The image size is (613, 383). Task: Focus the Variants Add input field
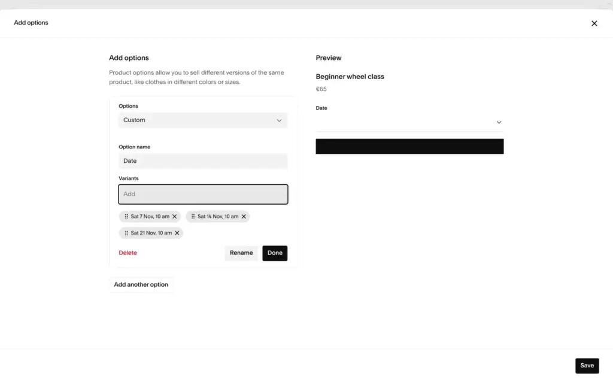point(203,194)
